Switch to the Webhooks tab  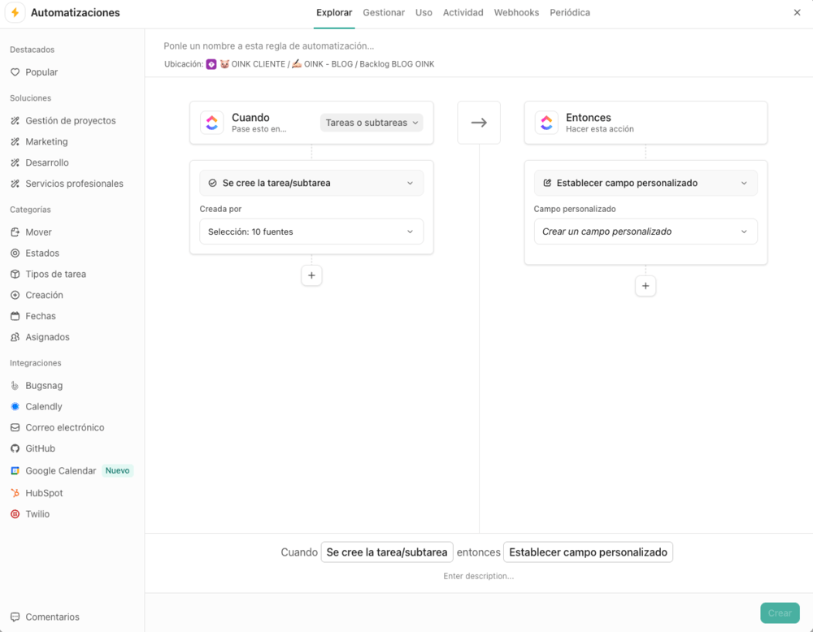[x=516, y=12]
